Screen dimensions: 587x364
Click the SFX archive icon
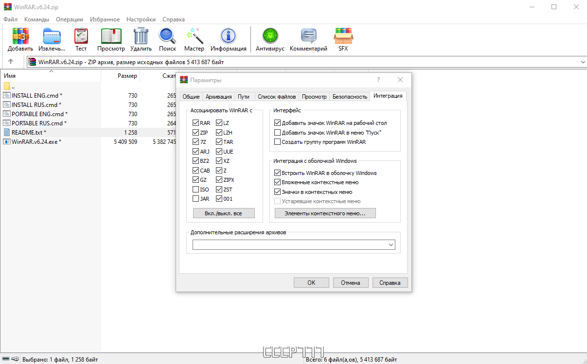343,36
